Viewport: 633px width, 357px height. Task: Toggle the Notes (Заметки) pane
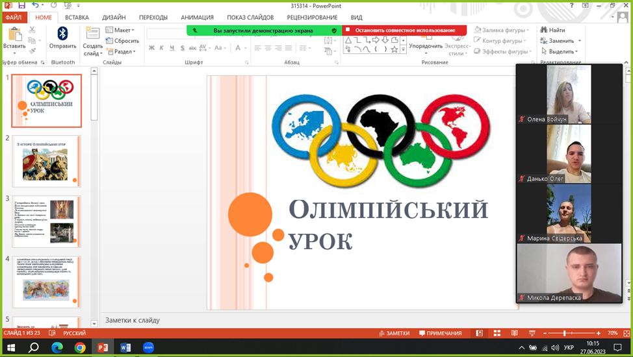394,333
